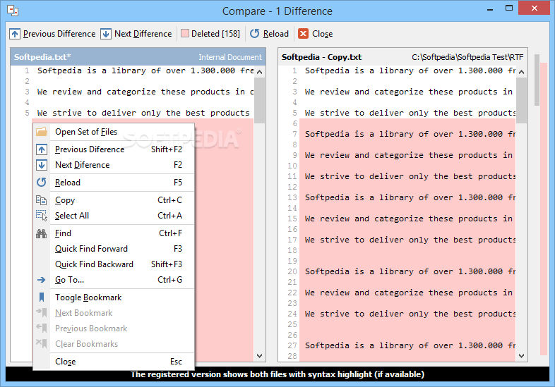Click the registered version notice bar
555x387 pixels.
pos(277,374)
